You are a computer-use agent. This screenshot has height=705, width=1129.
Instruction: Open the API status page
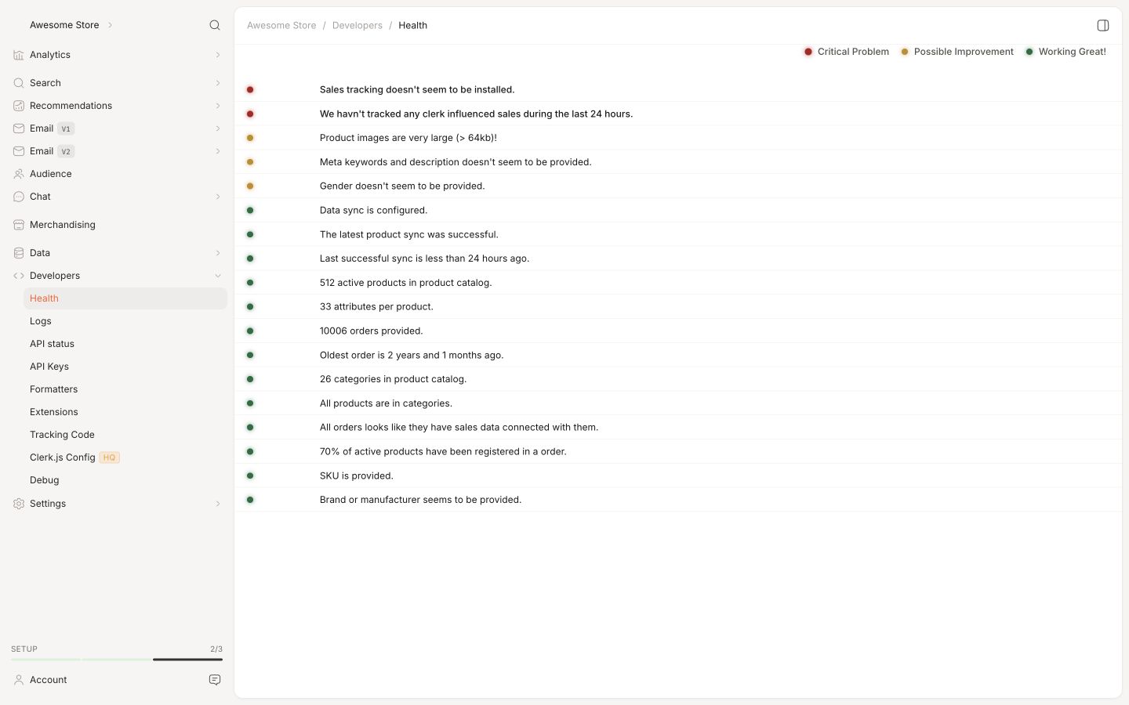(125, 344)
